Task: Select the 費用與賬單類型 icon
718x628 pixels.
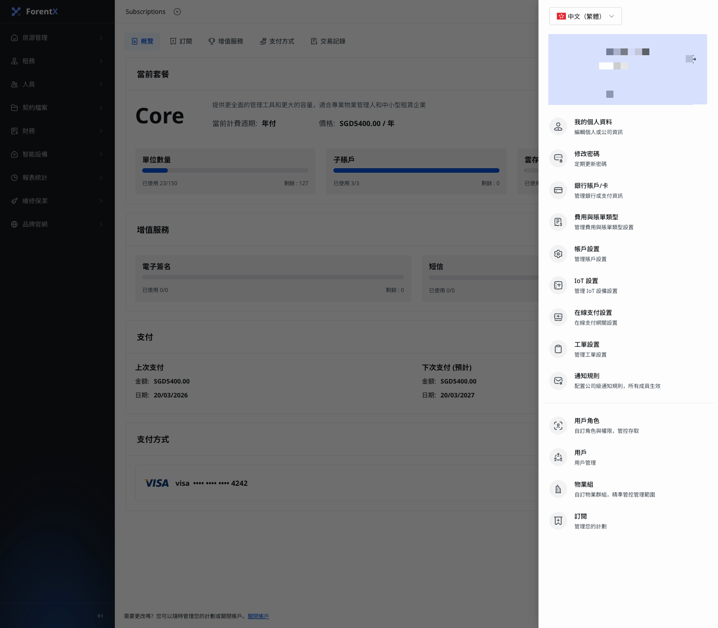Action: point(558,222)
